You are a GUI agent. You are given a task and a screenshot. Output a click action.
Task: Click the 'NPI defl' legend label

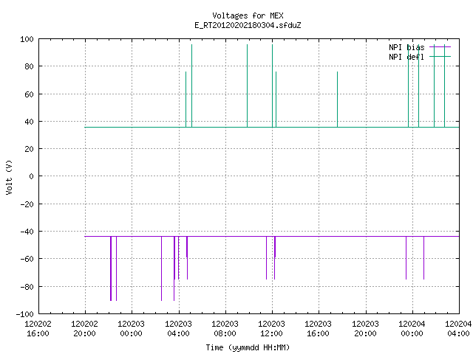tap(406, 57)
